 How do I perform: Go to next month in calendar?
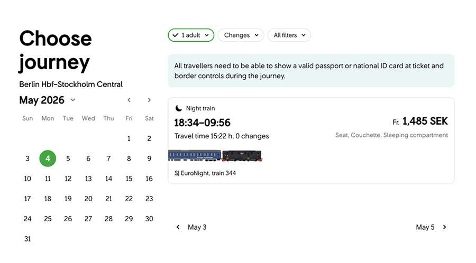[x=149, y=100]
